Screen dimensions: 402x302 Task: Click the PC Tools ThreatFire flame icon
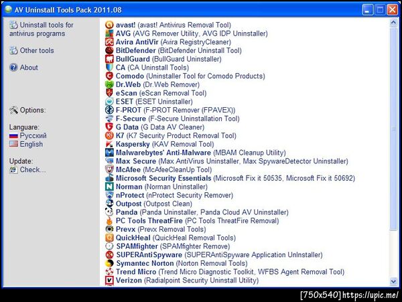[x=109, y=220]
